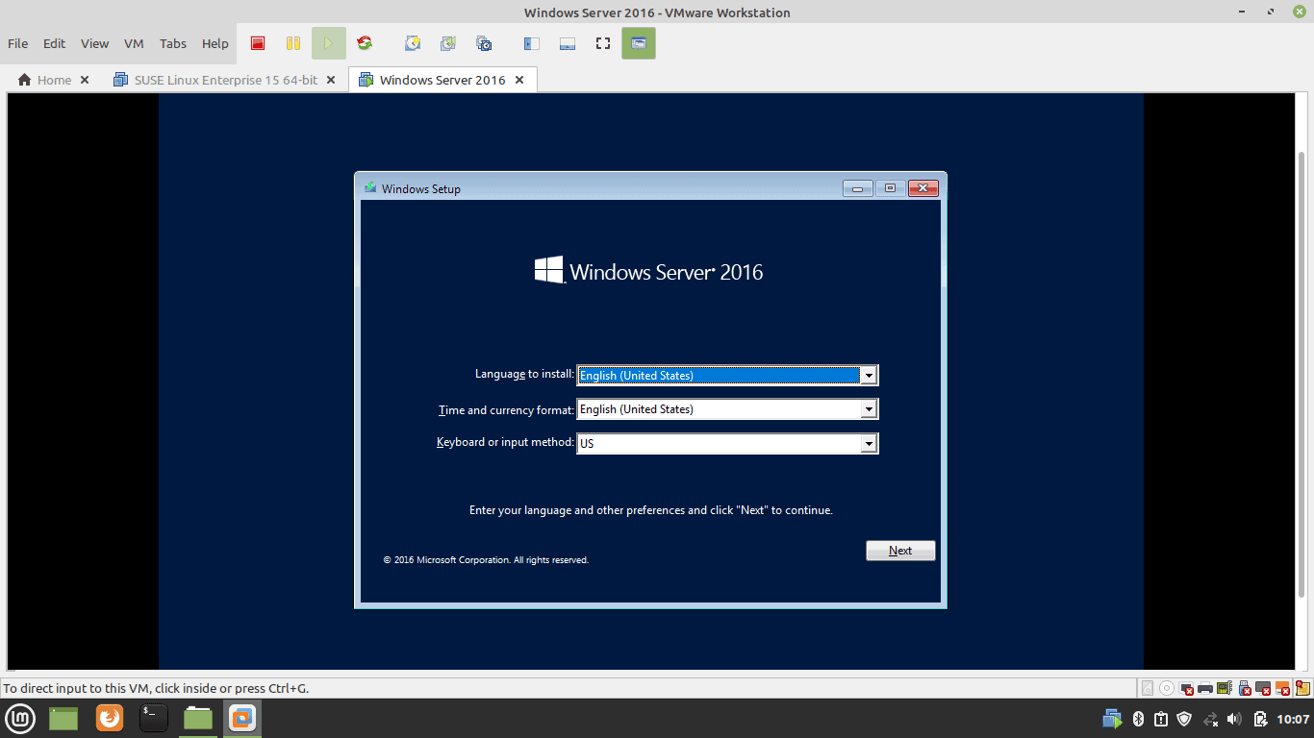
Task: Open the Terminal from the taskbar
Action: click(154, 718)
